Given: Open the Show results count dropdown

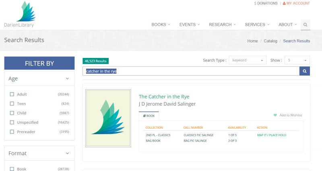Looking at the screenshot, I should (x=297, y=60).
